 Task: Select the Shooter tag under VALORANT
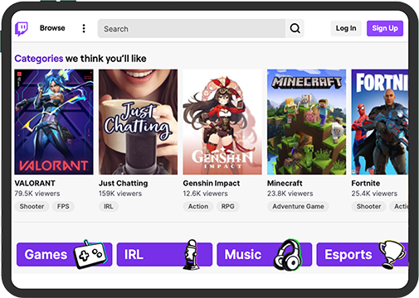[32, 206]
